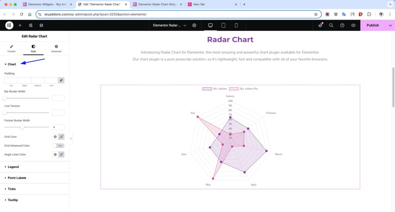This screenshot has height=212, width=395.
Task: Close the New Tab browser tab
Action: click(236, 4)
